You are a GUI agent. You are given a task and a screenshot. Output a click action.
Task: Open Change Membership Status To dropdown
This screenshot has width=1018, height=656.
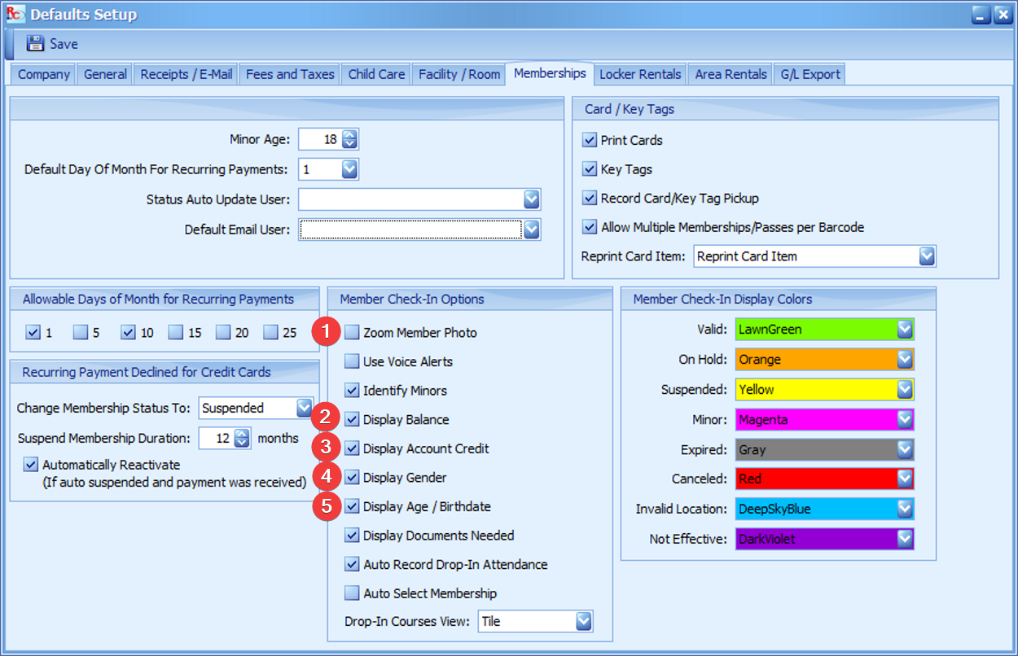click(305, 408)
